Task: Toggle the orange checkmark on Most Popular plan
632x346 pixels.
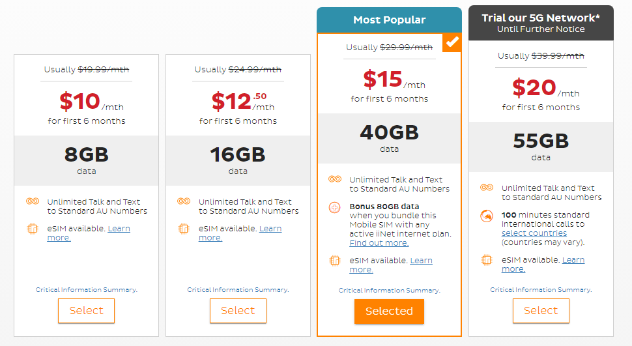Action: click(452, 42)
